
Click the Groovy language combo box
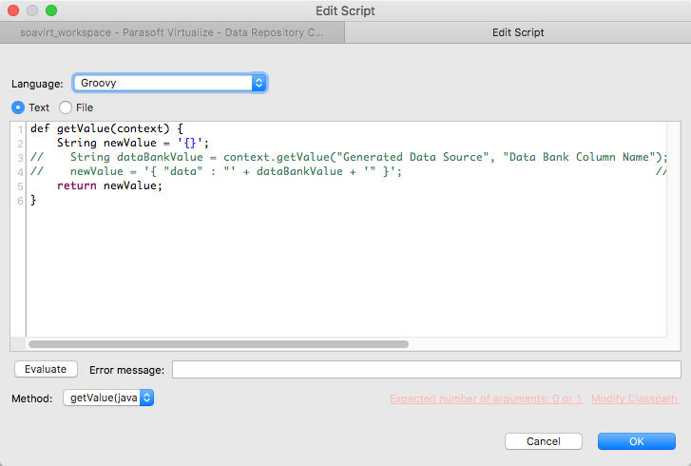(170, 83)
